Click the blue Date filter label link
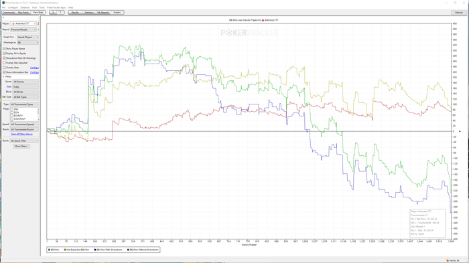 [x=9, y=87]
